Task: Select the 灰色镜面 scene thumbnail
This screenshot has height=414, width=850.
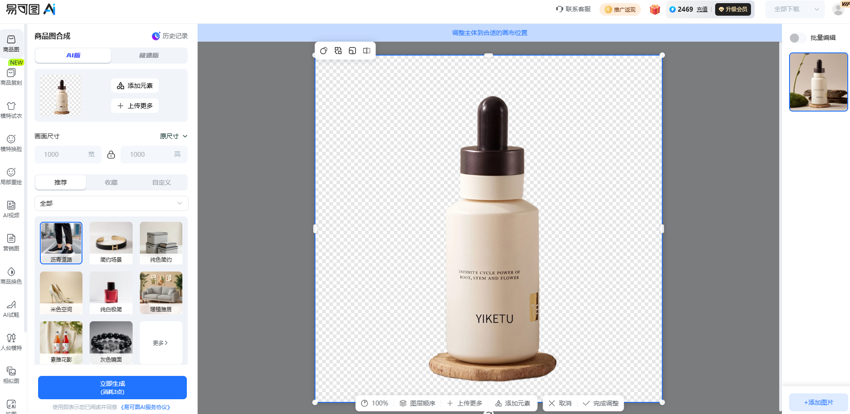Action: [111, 342]
